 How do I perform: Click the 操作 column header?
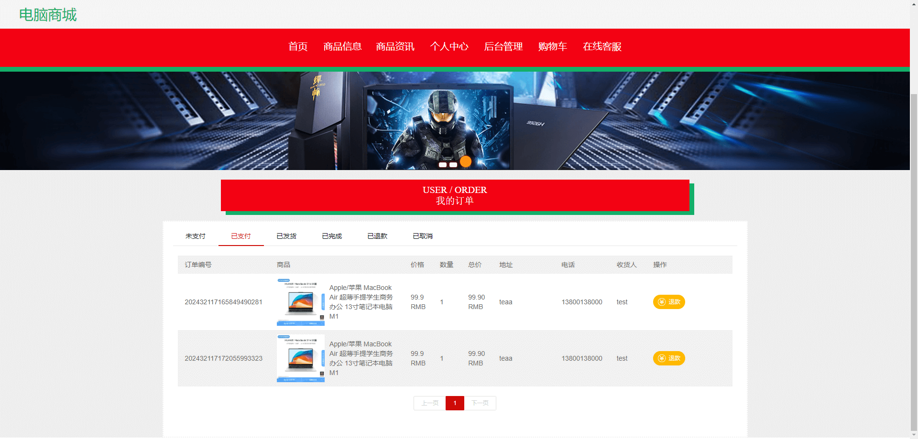tap(660, 265)
